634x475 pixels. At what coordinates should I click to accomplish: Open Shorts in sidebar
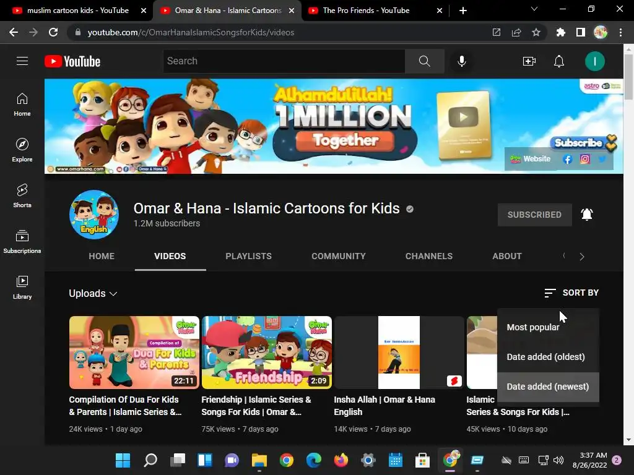pyautogui.click(x=22, y=196)
